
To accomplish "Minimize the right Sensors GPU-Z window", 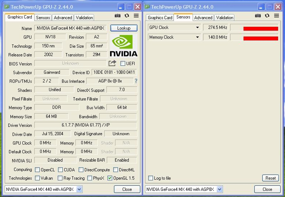I will click(260, 7).
